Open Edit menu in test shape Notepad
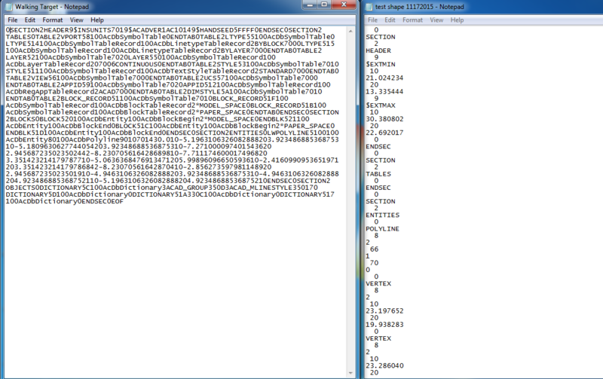Viewport: 603px width, 379px height. pyautogui.click(x=390, y=20)
